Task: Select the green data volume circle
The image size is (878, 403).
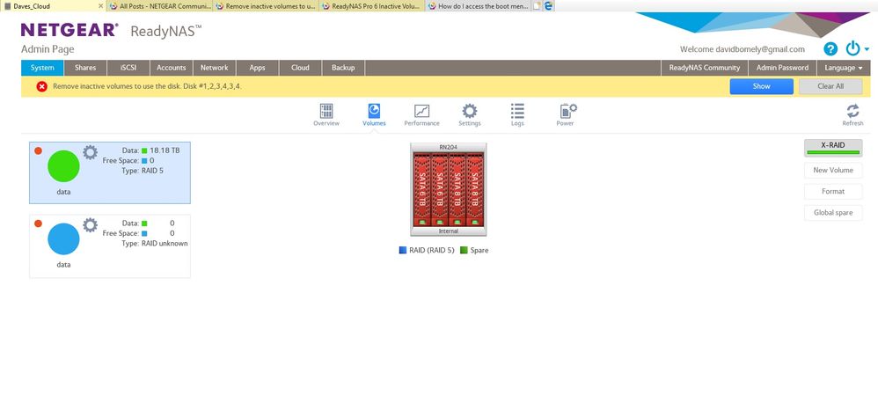Action: (x=63, y=166)
